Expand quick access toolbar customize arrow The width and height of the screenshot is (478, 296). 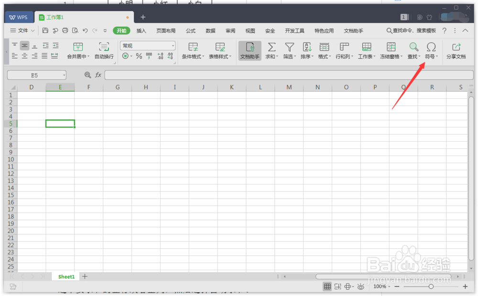(105, 31)
